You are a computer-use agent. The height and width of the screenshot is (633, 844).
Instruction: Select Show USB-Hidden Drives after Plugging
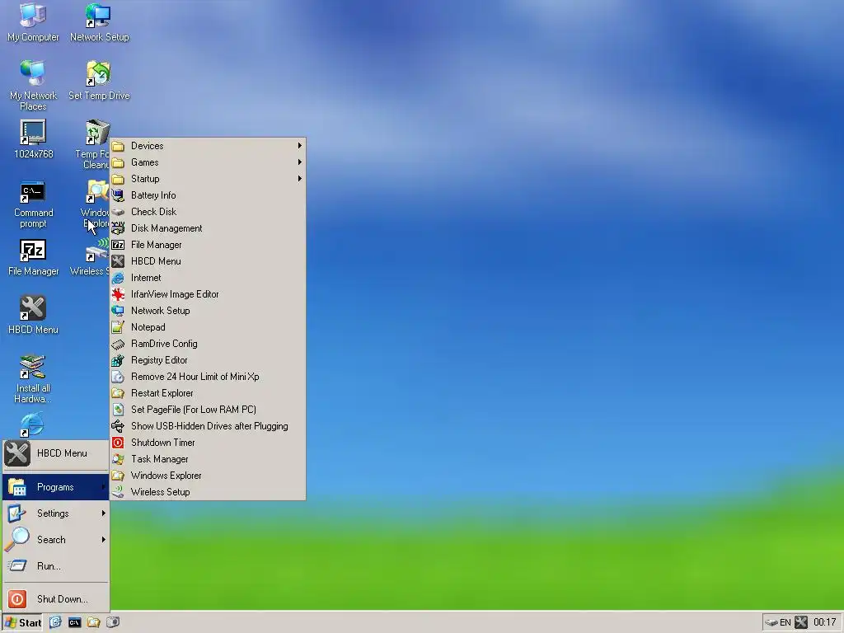208,426
